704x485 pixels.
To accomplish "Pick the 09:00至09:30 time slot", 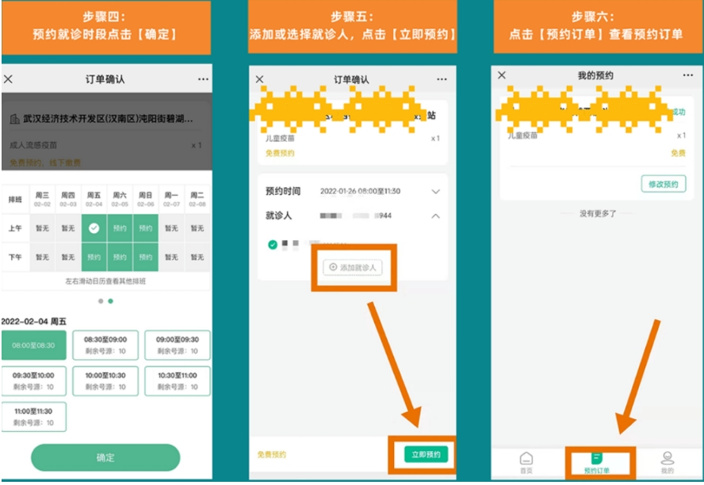I will point(178,345).
